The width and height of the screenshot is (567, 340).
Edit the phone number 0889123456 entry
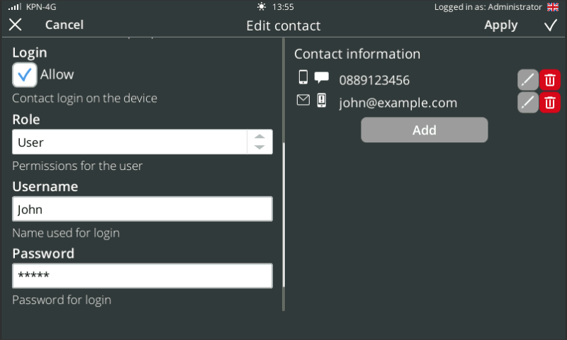(528, 80)
